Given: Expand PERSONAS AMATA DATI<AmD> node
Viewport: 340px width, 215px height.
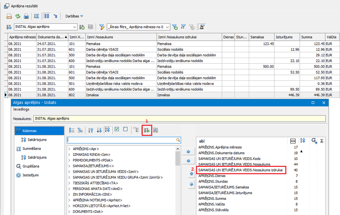Looking at the screenshot, I should click(x=69, y=189).
